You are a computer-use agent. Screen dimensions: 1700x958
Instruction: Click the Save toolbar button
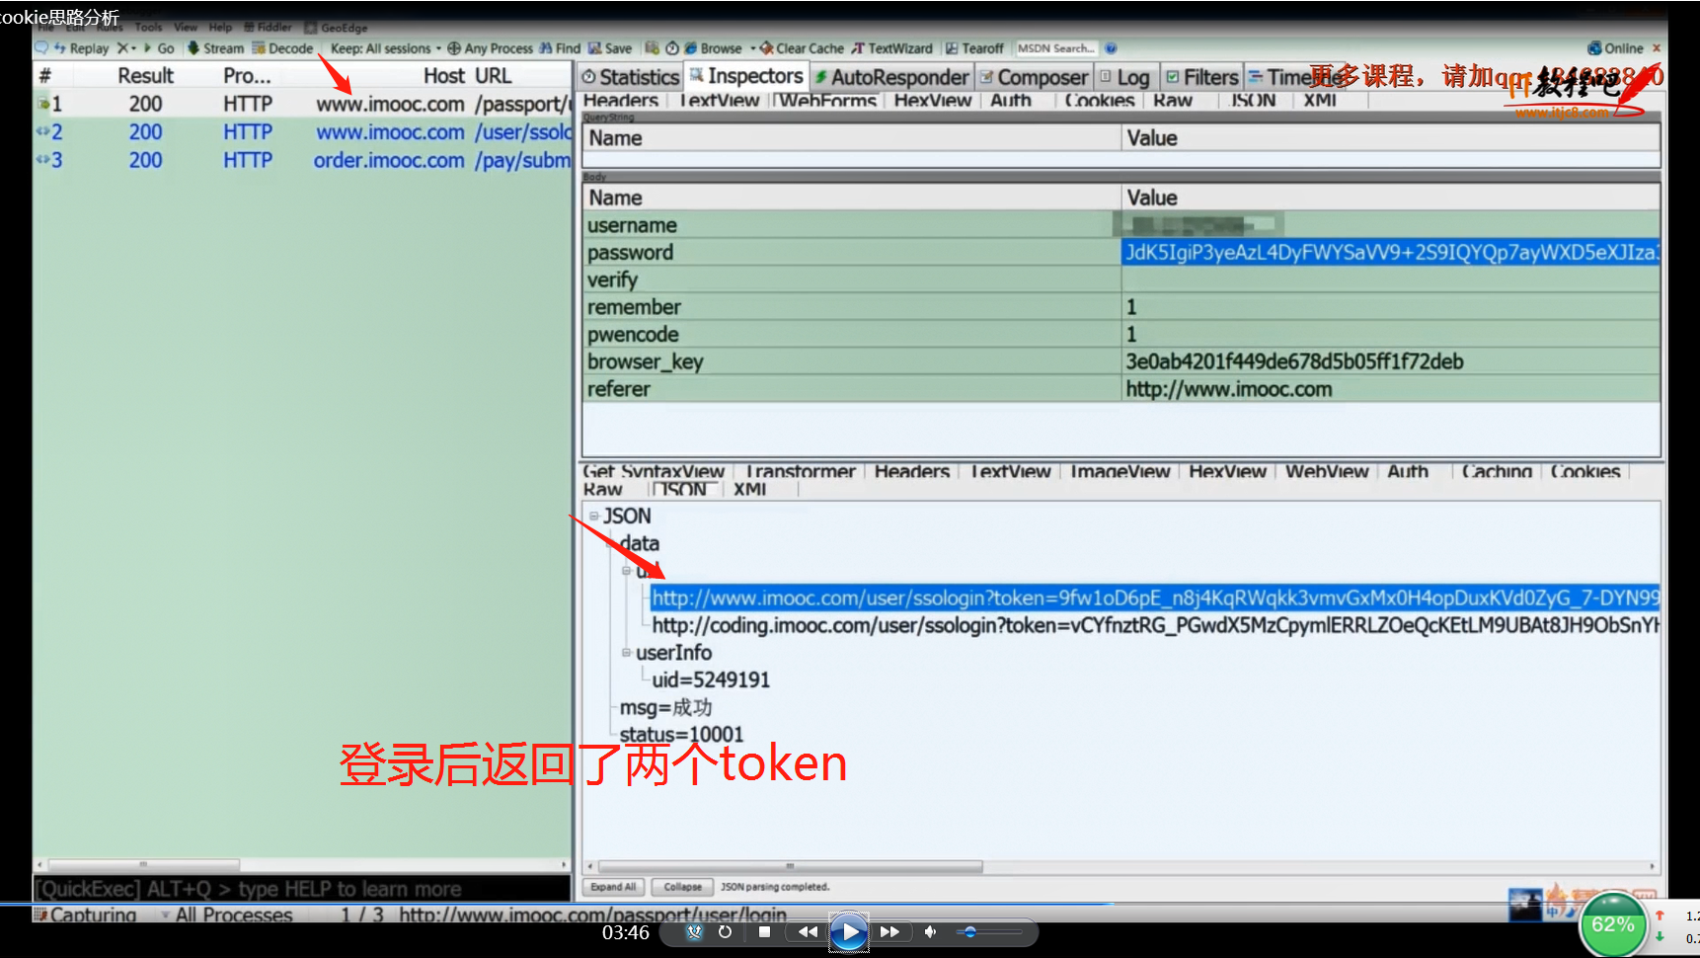pyautogui.click(x=610, y=48)
